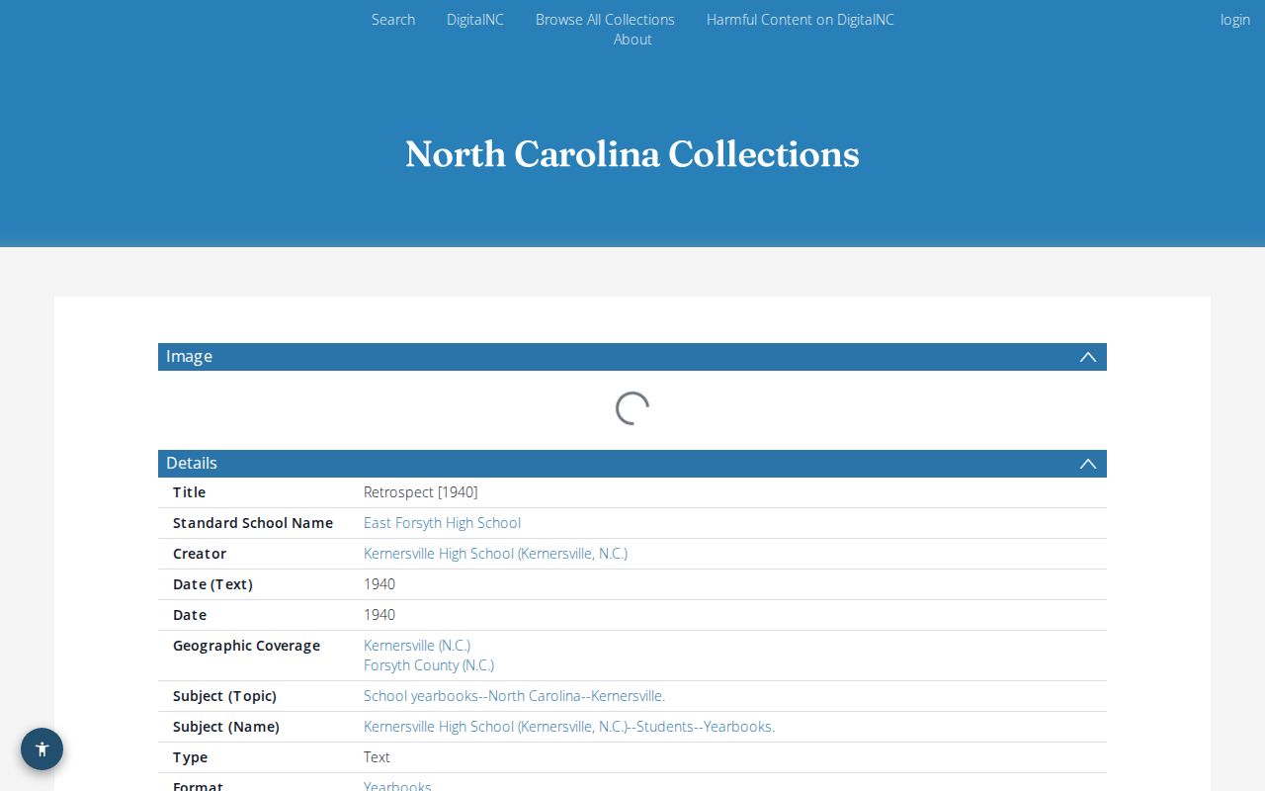Open the Students--Yearbooks subject name link
This screenshot has height=791, width=1265.
pyautogui.click(x=569, y=727)
